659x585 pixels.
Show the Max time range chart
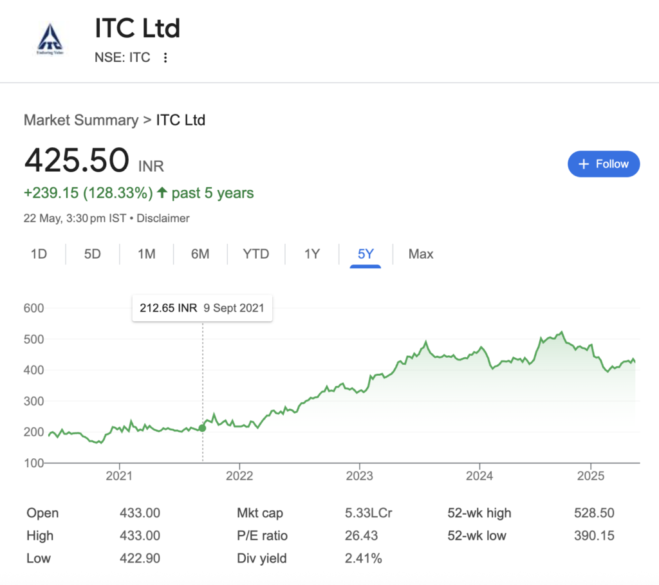(421, 254)
